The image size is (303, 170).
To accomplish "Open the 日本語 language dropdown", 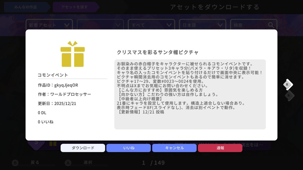I will (203, 25).
